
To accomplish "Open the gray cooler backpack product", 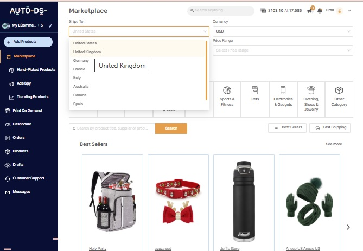I will point(112,201).
